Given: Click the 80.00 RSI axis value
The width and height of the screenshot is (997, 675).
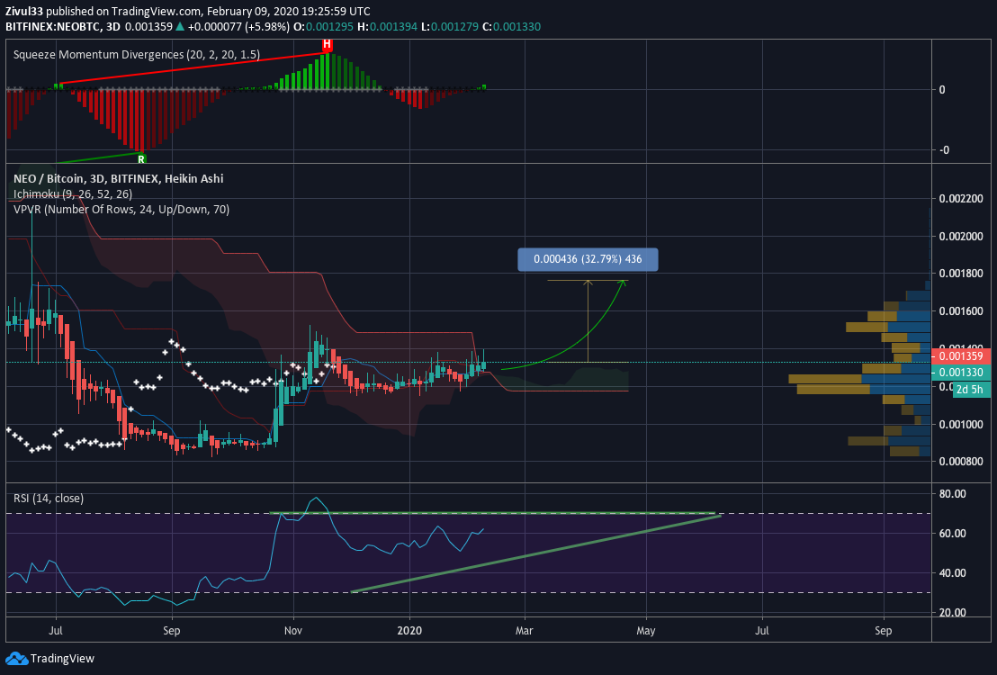Looking at the screenshot, I should 952,494.
